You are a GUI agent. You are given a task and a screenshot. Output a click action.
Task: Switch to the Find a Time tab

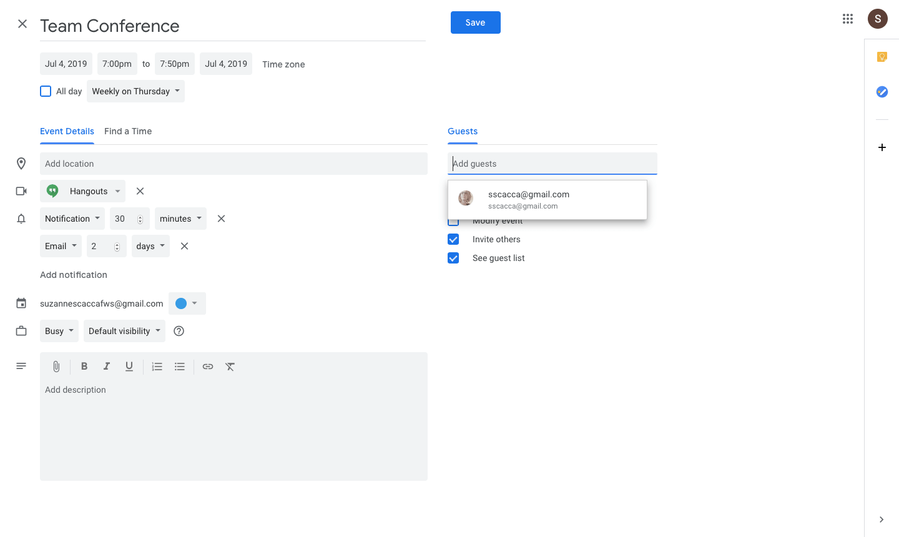pos(128,131)
